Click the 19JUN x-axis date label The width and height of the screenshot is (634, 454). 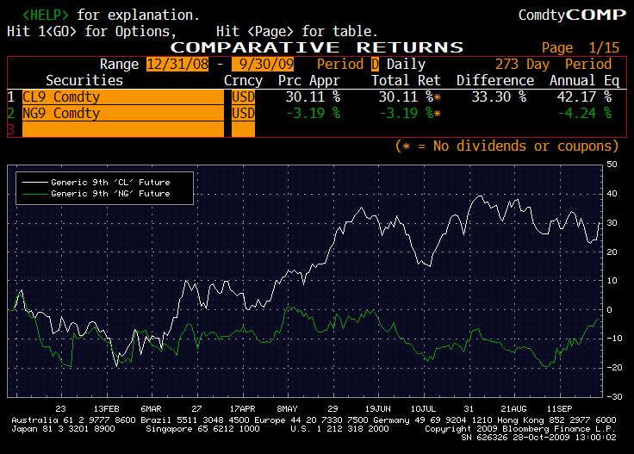[x=377, y=408]
